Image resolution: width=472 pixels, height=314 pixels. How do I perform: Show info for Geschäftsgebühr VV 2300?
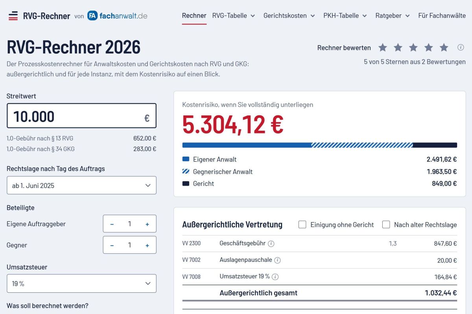[271, 244]
